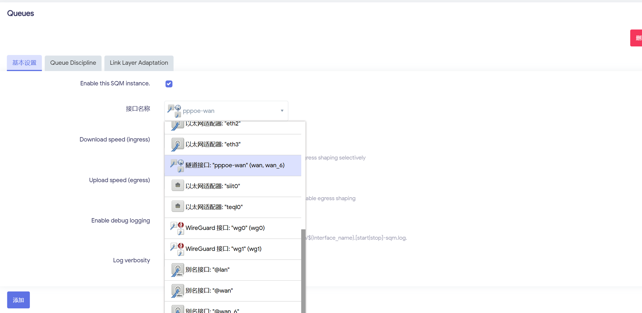Click the siit0 adapter icon
Image resolution: width=642 pixels, height=313 pixels.
(x=178, y=186)
